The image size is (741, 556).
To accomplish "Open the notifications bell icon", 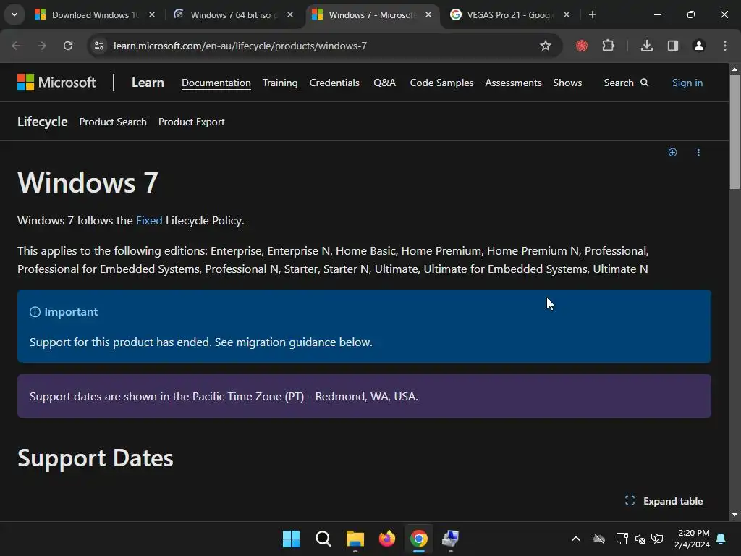I will tap(721, 539).
